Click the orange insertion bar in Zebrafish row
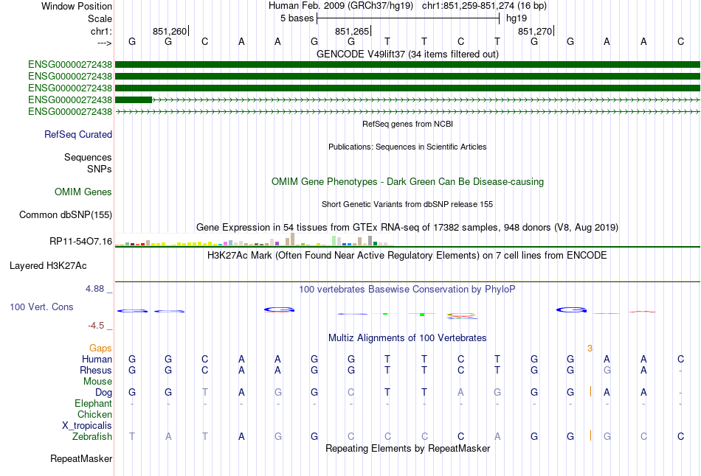The image size is (701, 476). coord(590,435)
